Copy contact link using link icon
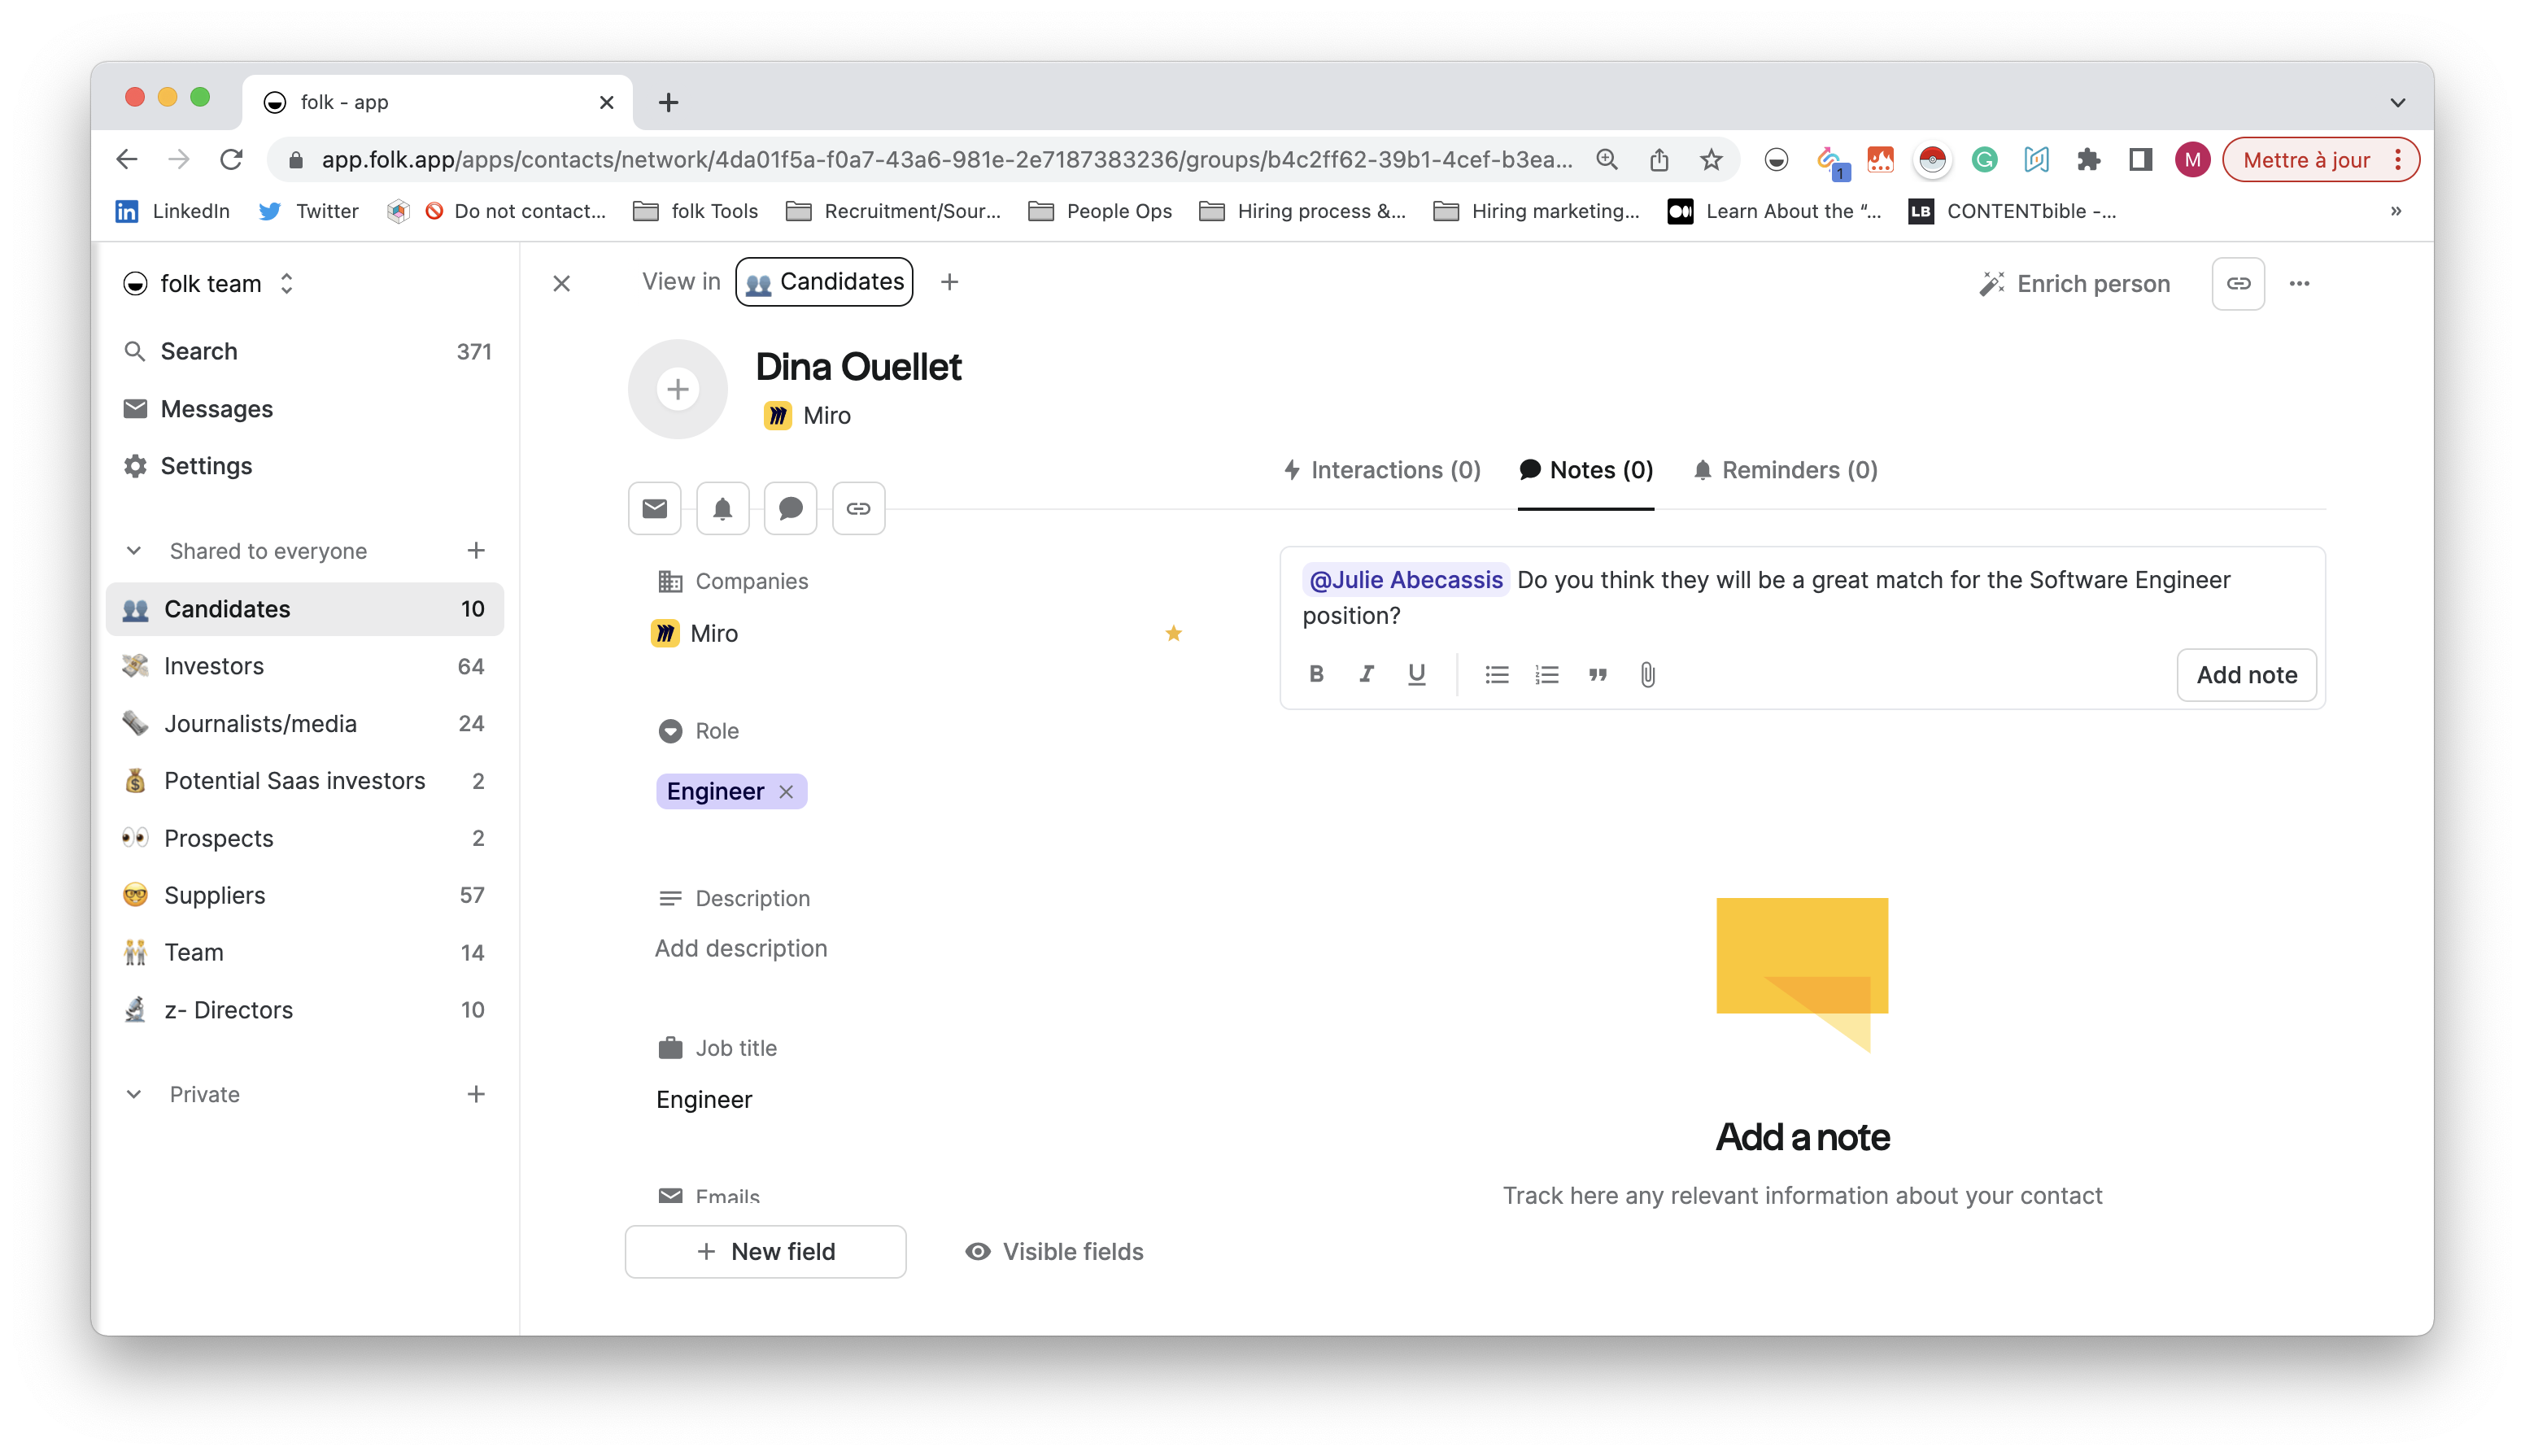Screen dimensions: 2525x1456 [2238, 284]
